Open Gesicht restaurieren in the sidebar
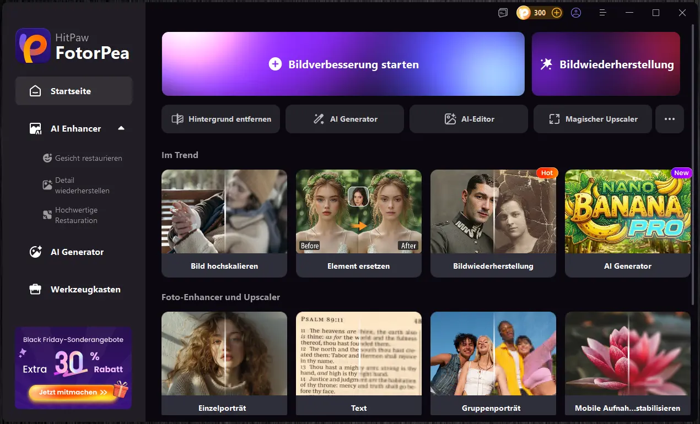This screenshot has height=424, width=700. [x=88, y=158]
